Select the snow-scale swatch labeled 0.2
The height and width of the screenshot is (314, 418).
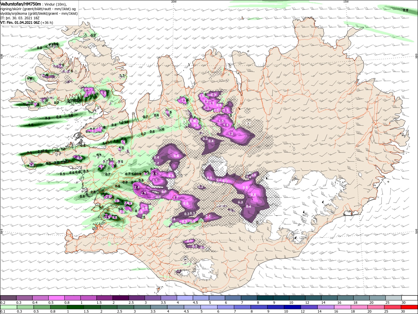8,298
